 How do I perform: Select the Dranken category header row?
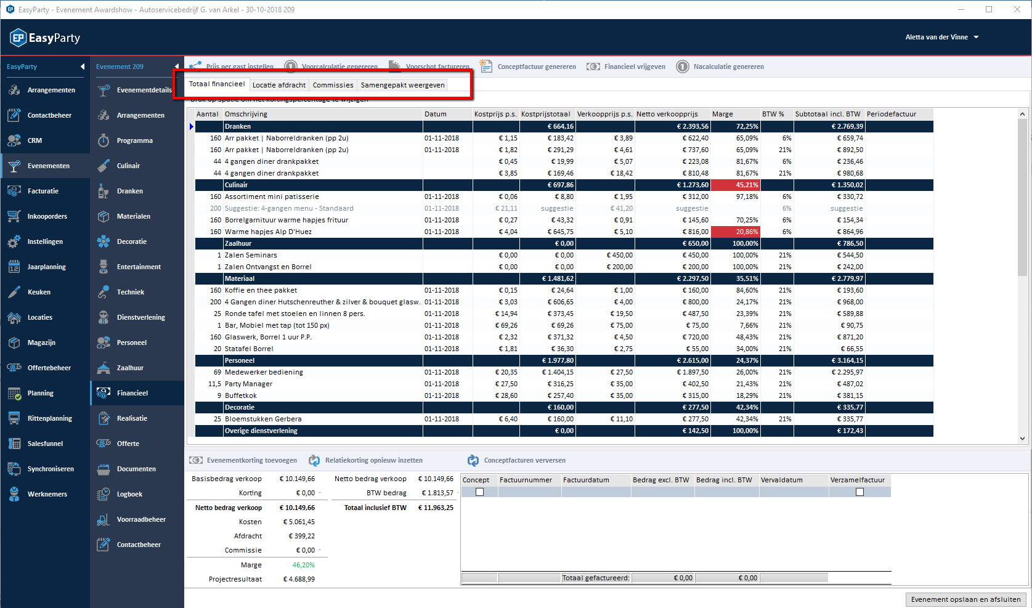[564, 126]
